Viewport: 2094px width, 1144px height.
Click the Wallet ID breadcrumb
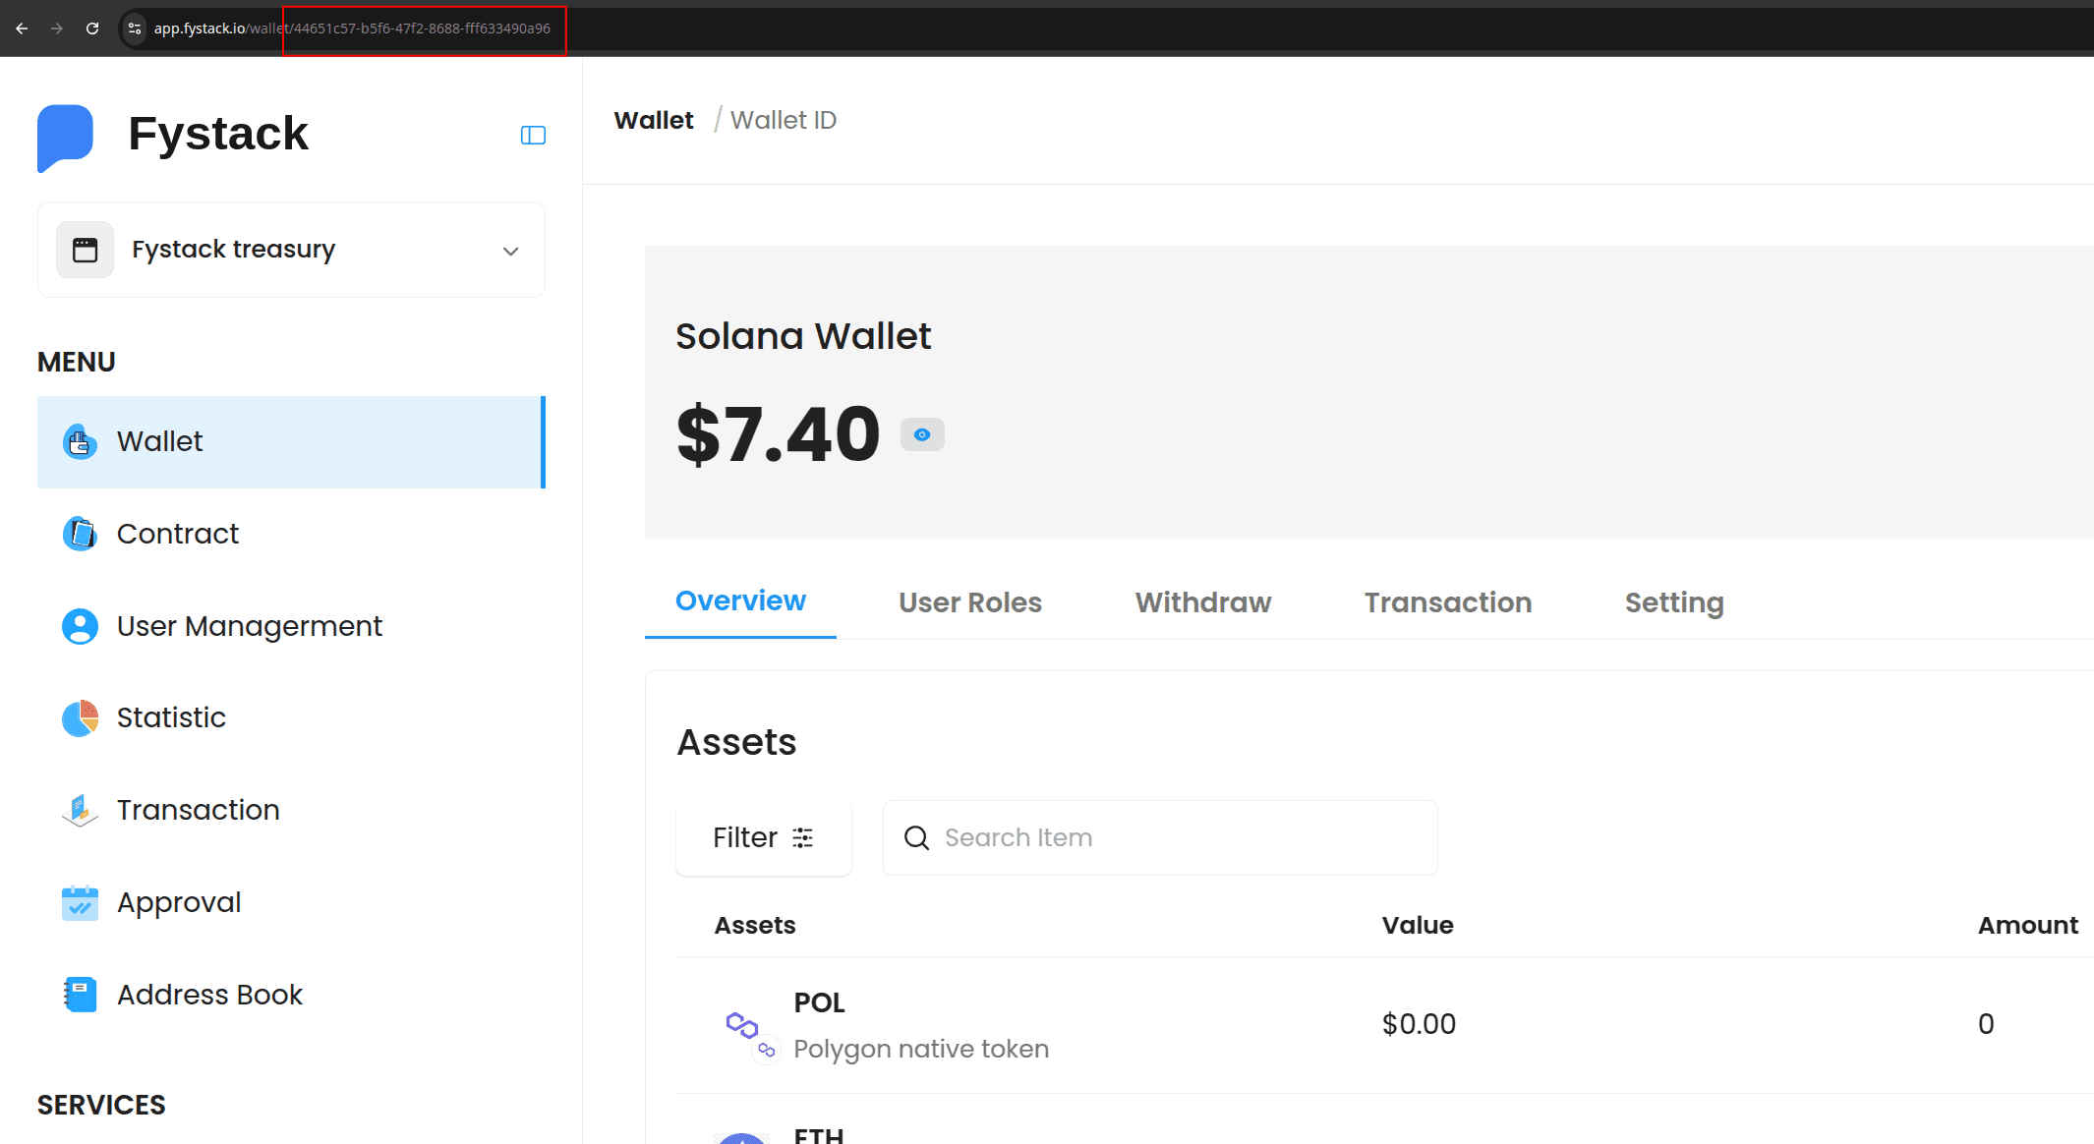point(784,120)
